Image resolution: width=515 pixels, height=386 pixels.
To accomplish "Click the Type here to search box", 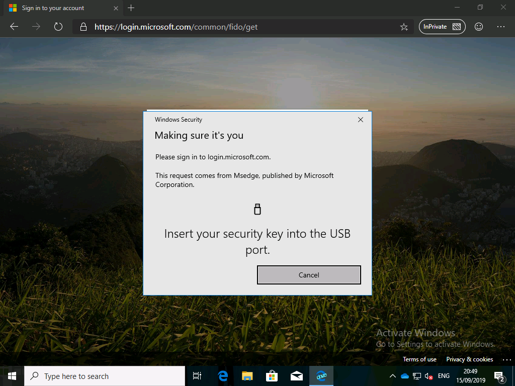I will 101,375.
